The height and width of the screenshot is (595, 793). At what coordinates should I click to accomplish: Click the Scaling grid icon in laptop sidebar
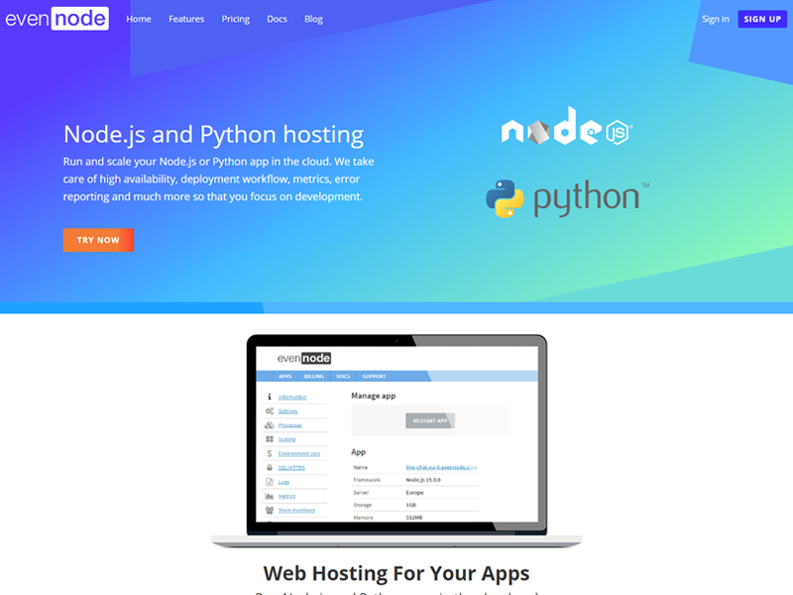pyautogui.click(x=269, y=439)
